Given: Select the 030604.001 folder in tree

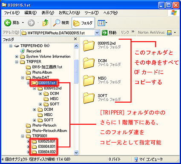Looking at the screenshot, I should point(46,147).
